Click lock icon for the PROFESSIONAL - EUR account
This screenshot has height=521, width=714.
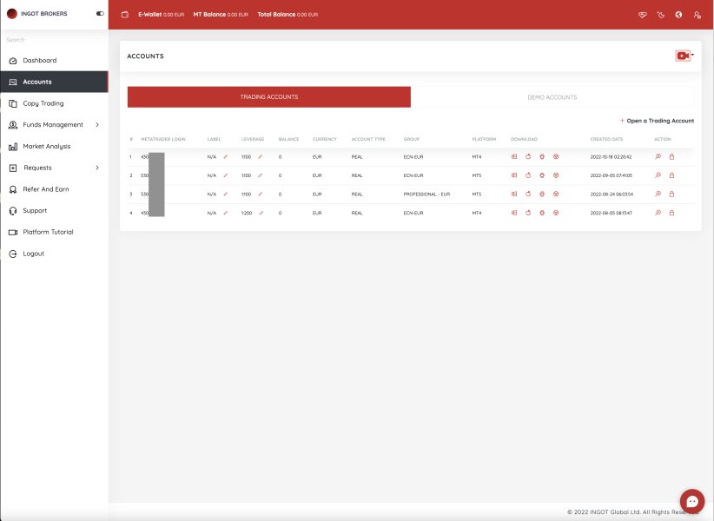(671, 194)
